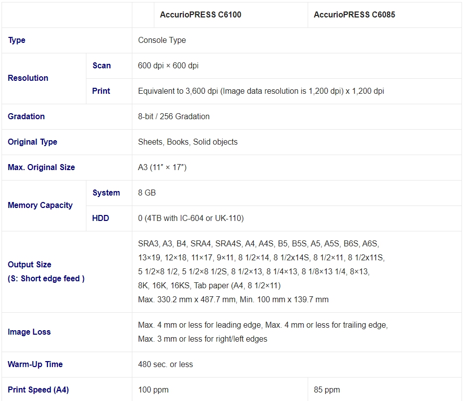Click the AccurioPRESS C6085 column header
The width and height of the screenshot is (464, 401).
pos(354,15)
